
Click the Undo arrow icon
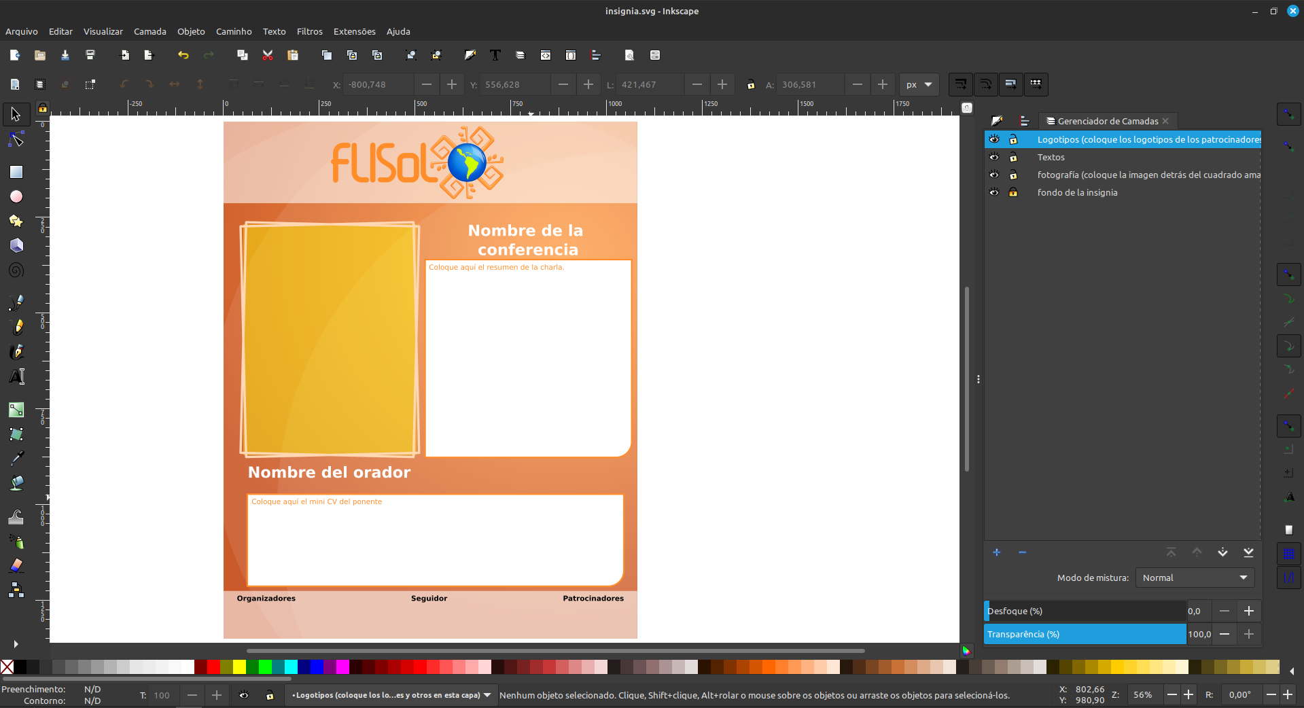point(183,55)
